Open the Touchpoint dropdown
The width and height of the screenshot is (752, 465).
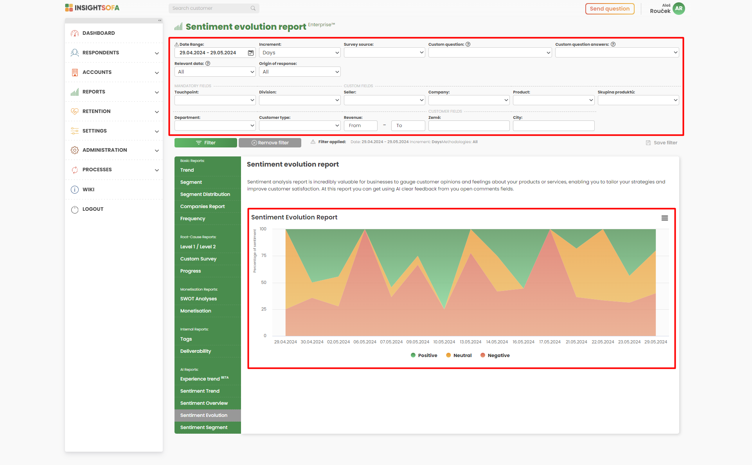[x=215, y=100]
